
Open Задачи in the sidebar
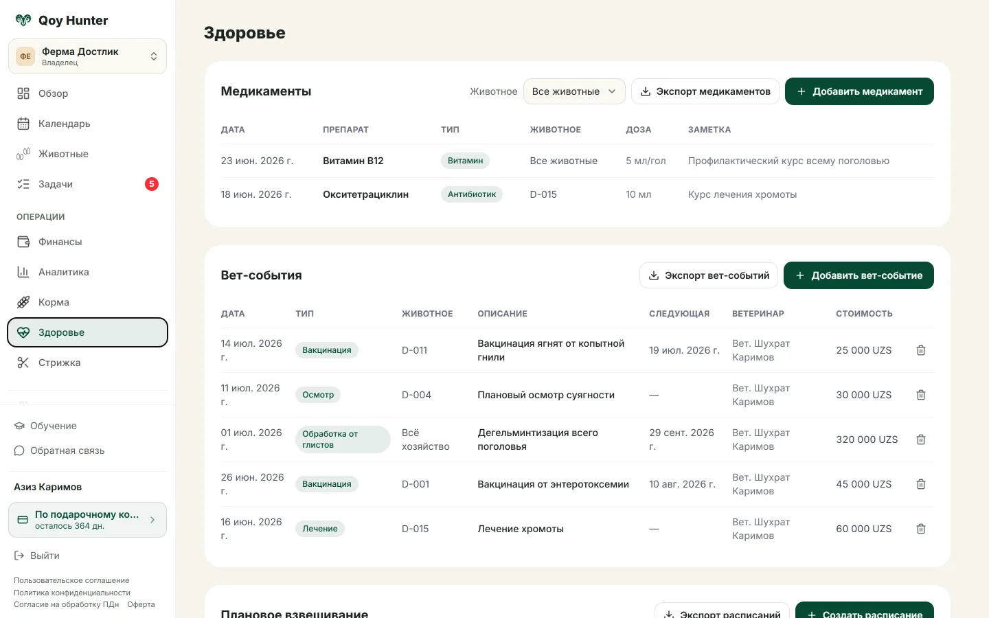(x=87, y=184)
